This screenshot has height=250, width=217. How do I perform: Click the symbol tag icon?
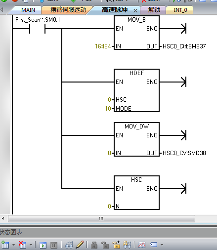click(153, 245)
